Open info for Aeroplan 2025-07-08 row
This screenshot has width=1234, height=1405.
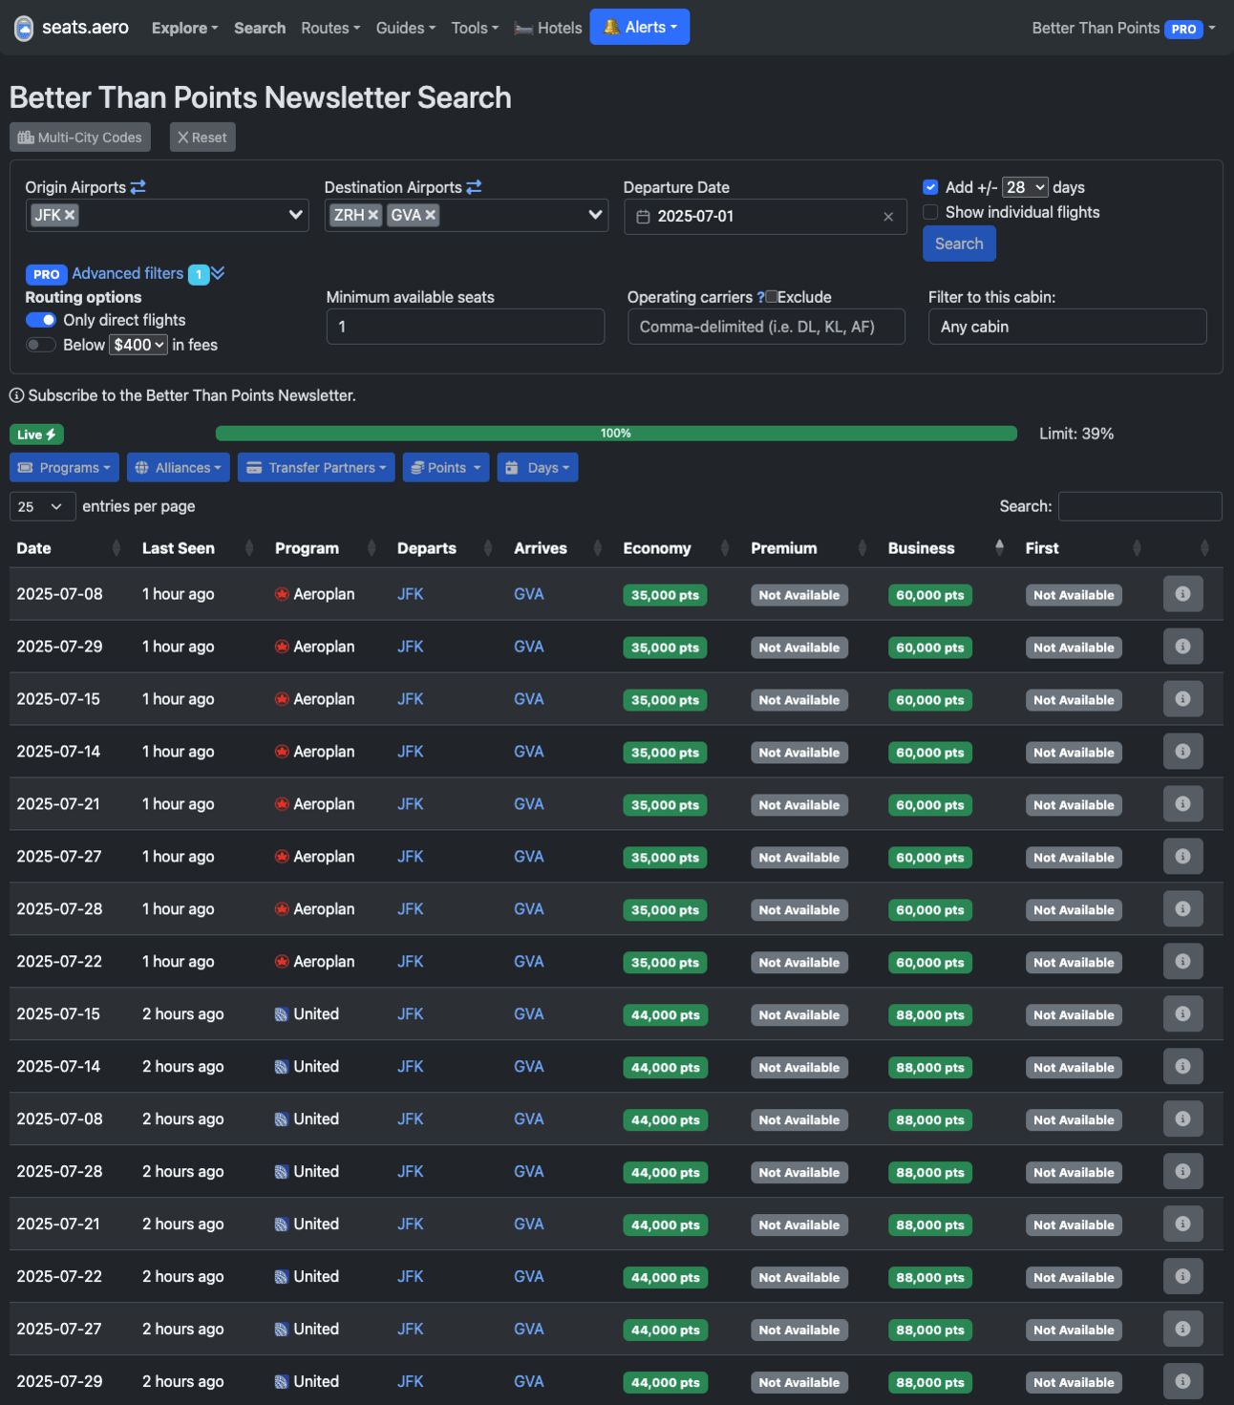1182,594
